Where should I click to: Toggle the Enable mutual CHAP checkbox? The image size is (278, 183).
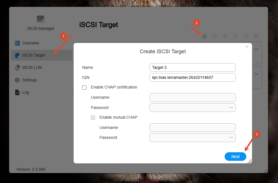pos(93,118)
